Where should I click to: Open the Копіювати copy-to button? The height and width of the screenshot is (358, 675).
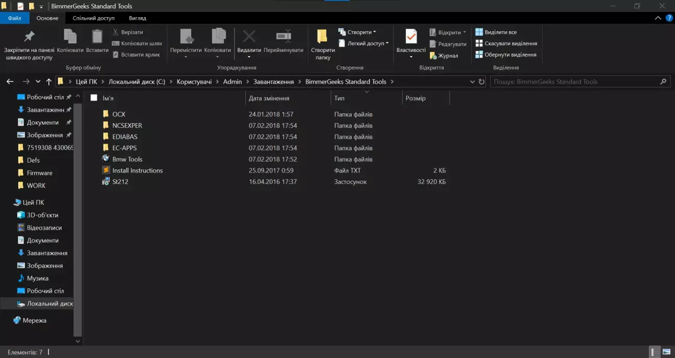218,44
